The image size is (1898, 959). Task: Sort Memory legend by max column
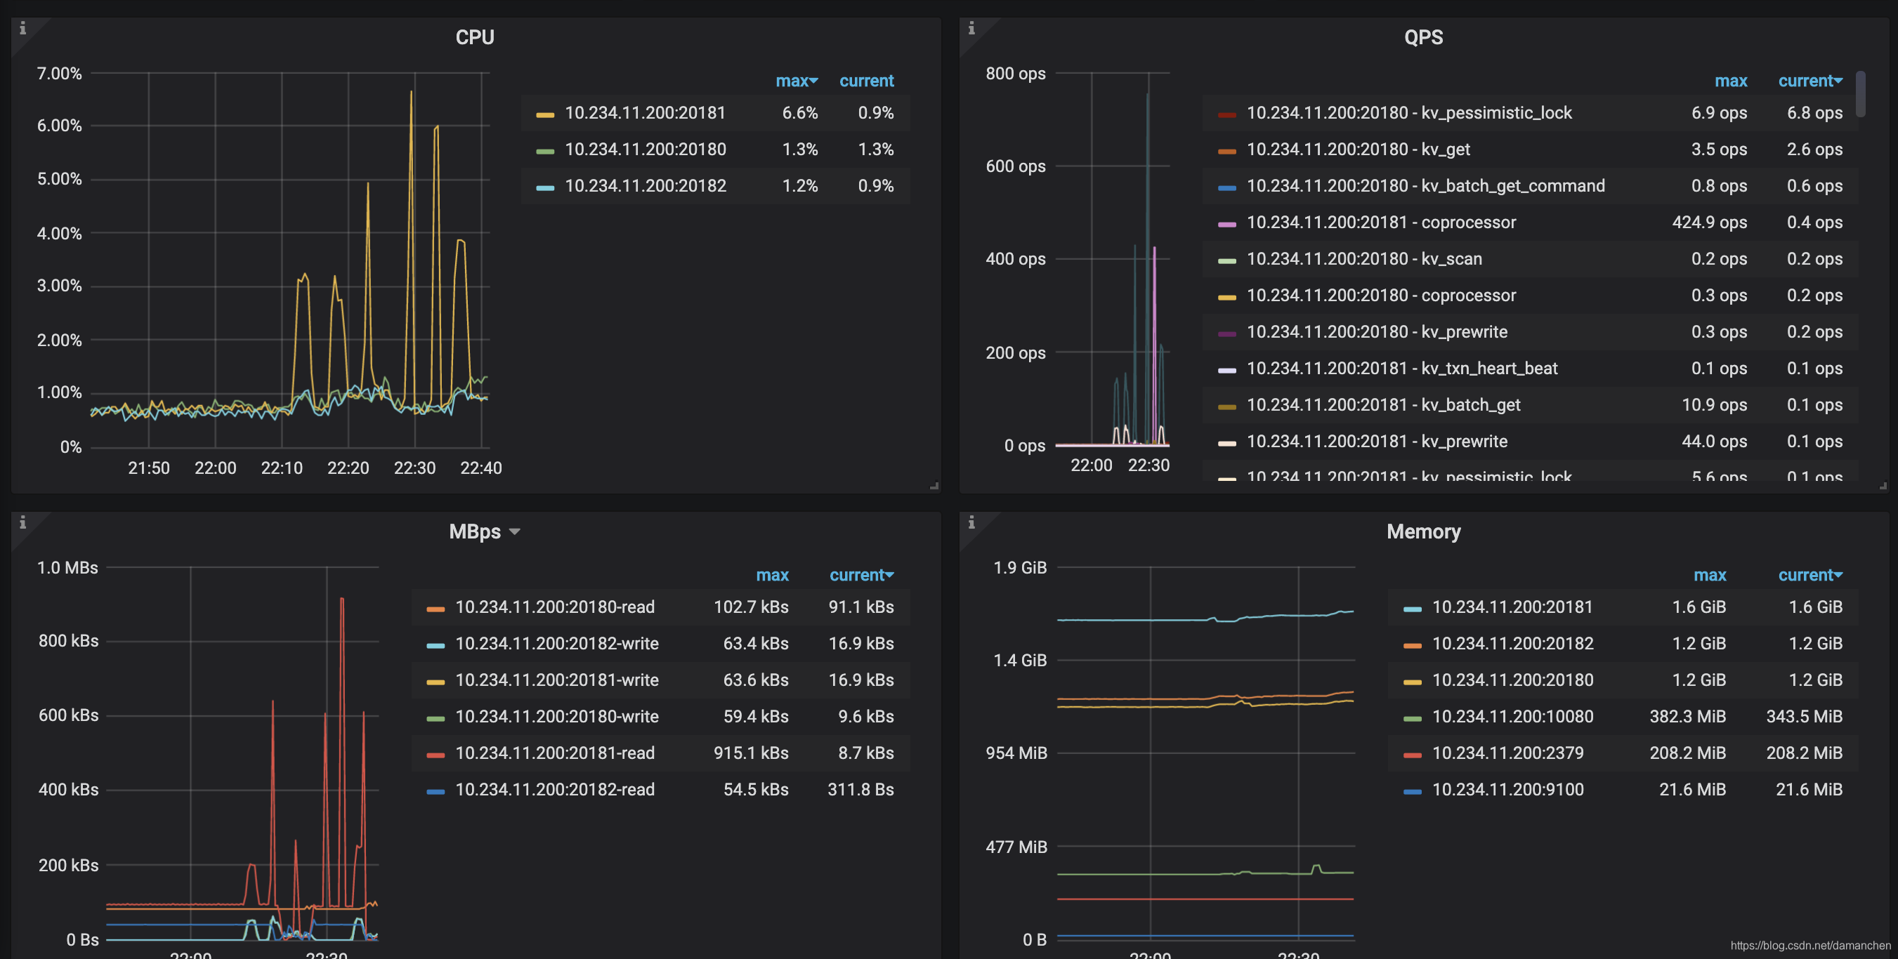1709,575
